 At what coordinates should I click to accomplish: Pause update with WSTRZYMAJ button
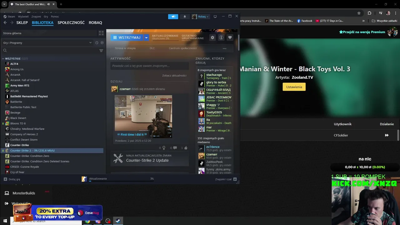point(127,37)
